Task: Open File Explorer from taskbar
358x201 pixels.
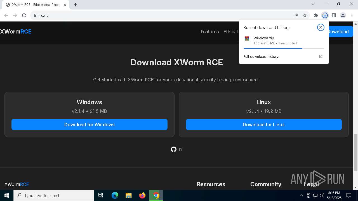Action: [x=129, y=195]
